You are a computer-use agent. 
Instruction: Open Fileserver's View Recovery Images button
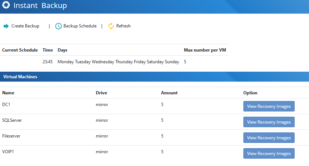pos(269,138)
